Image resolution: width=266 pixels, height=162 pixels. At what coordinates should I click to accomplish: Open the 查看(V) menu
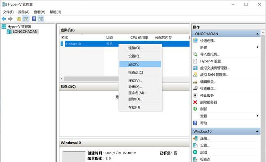[x=39, y=12]
